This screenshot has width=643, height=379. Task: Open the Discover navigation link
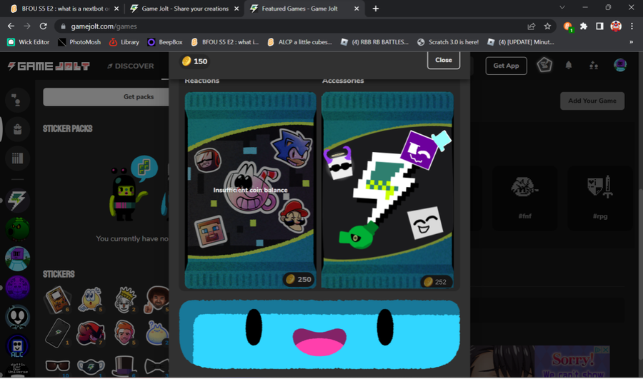131,66
